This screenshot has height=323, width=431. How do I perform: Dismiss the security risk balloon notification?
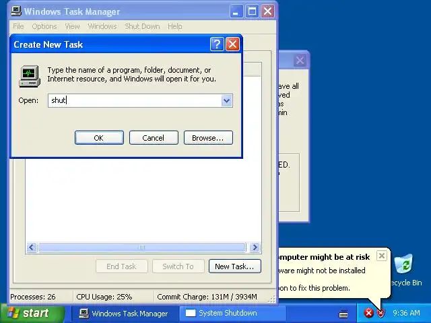pyautogui.click(x=382, y=256)
